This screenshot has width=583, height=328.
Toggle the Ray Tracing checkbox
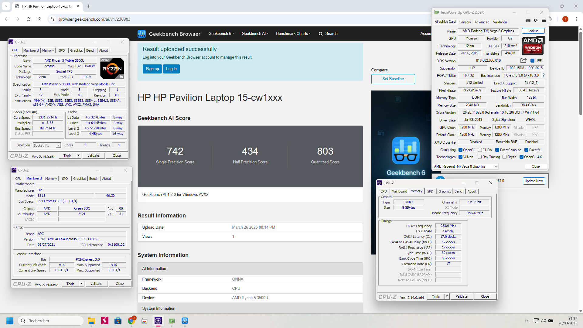coord(479,157)
